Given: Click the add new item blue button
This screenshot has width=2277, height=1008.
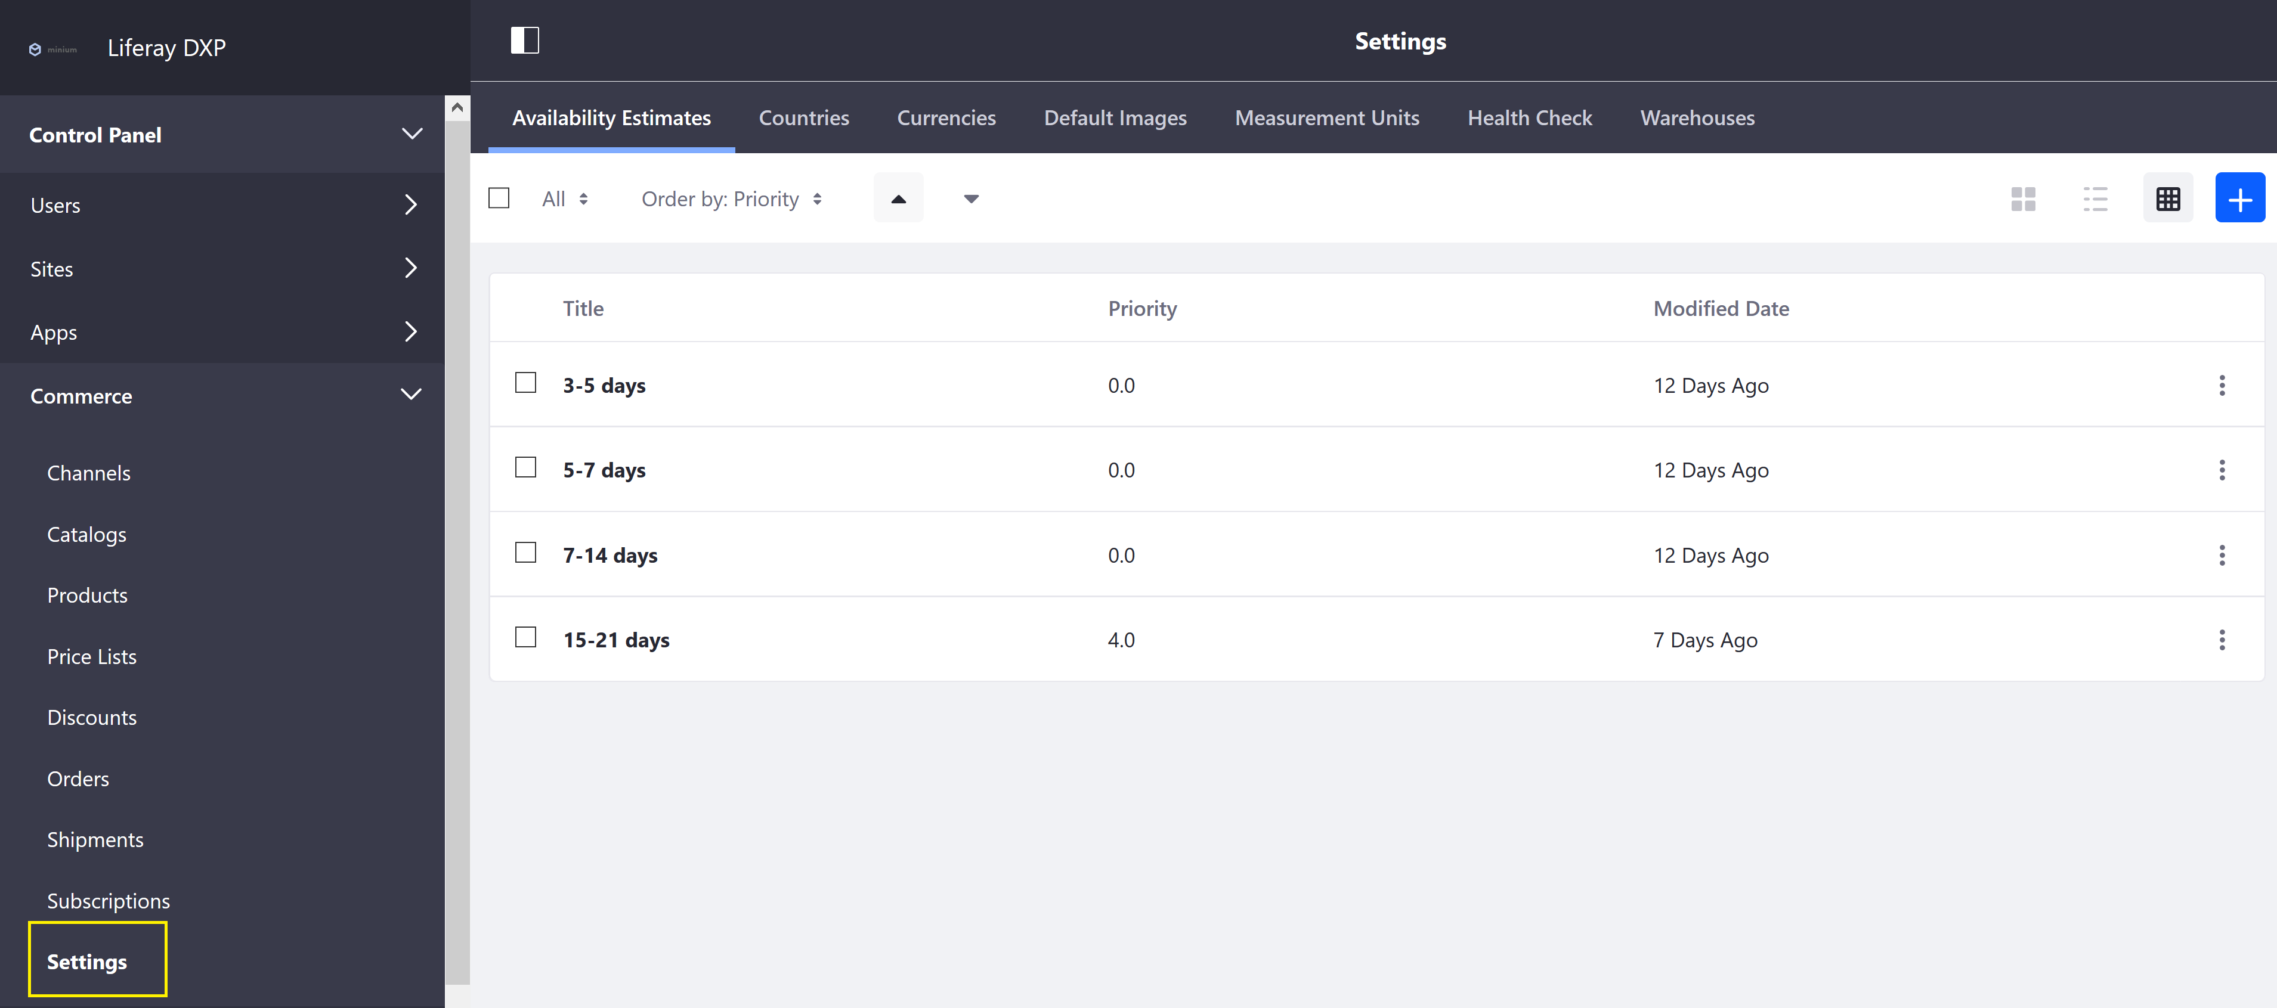Looking at the screenshot, I should point(2239,197).
